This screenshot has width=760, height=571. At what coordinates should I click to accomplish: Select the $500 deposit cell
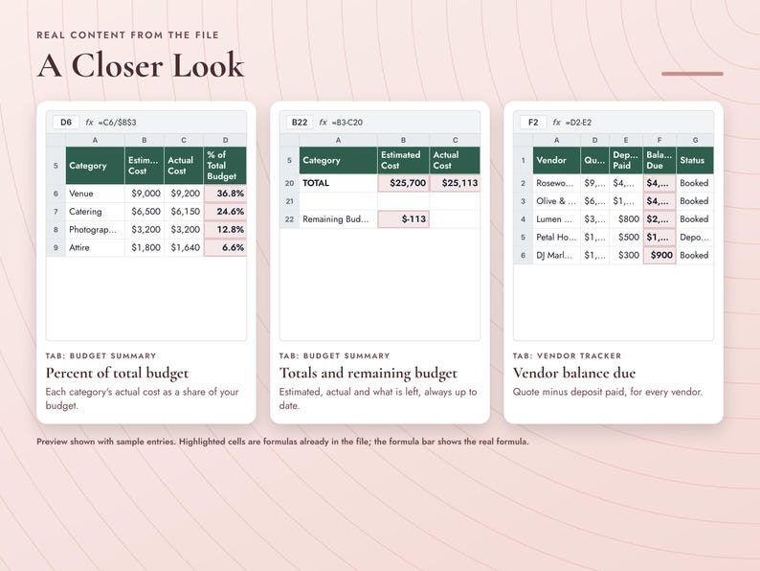pyautogui.click(x=626, y=237)
